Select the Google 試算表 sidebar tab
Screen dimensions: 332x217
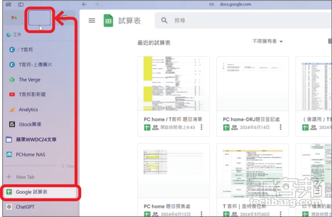coord(40,192)
